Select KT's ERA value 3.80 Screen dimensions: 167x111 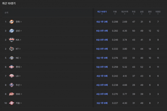(125, 49)
